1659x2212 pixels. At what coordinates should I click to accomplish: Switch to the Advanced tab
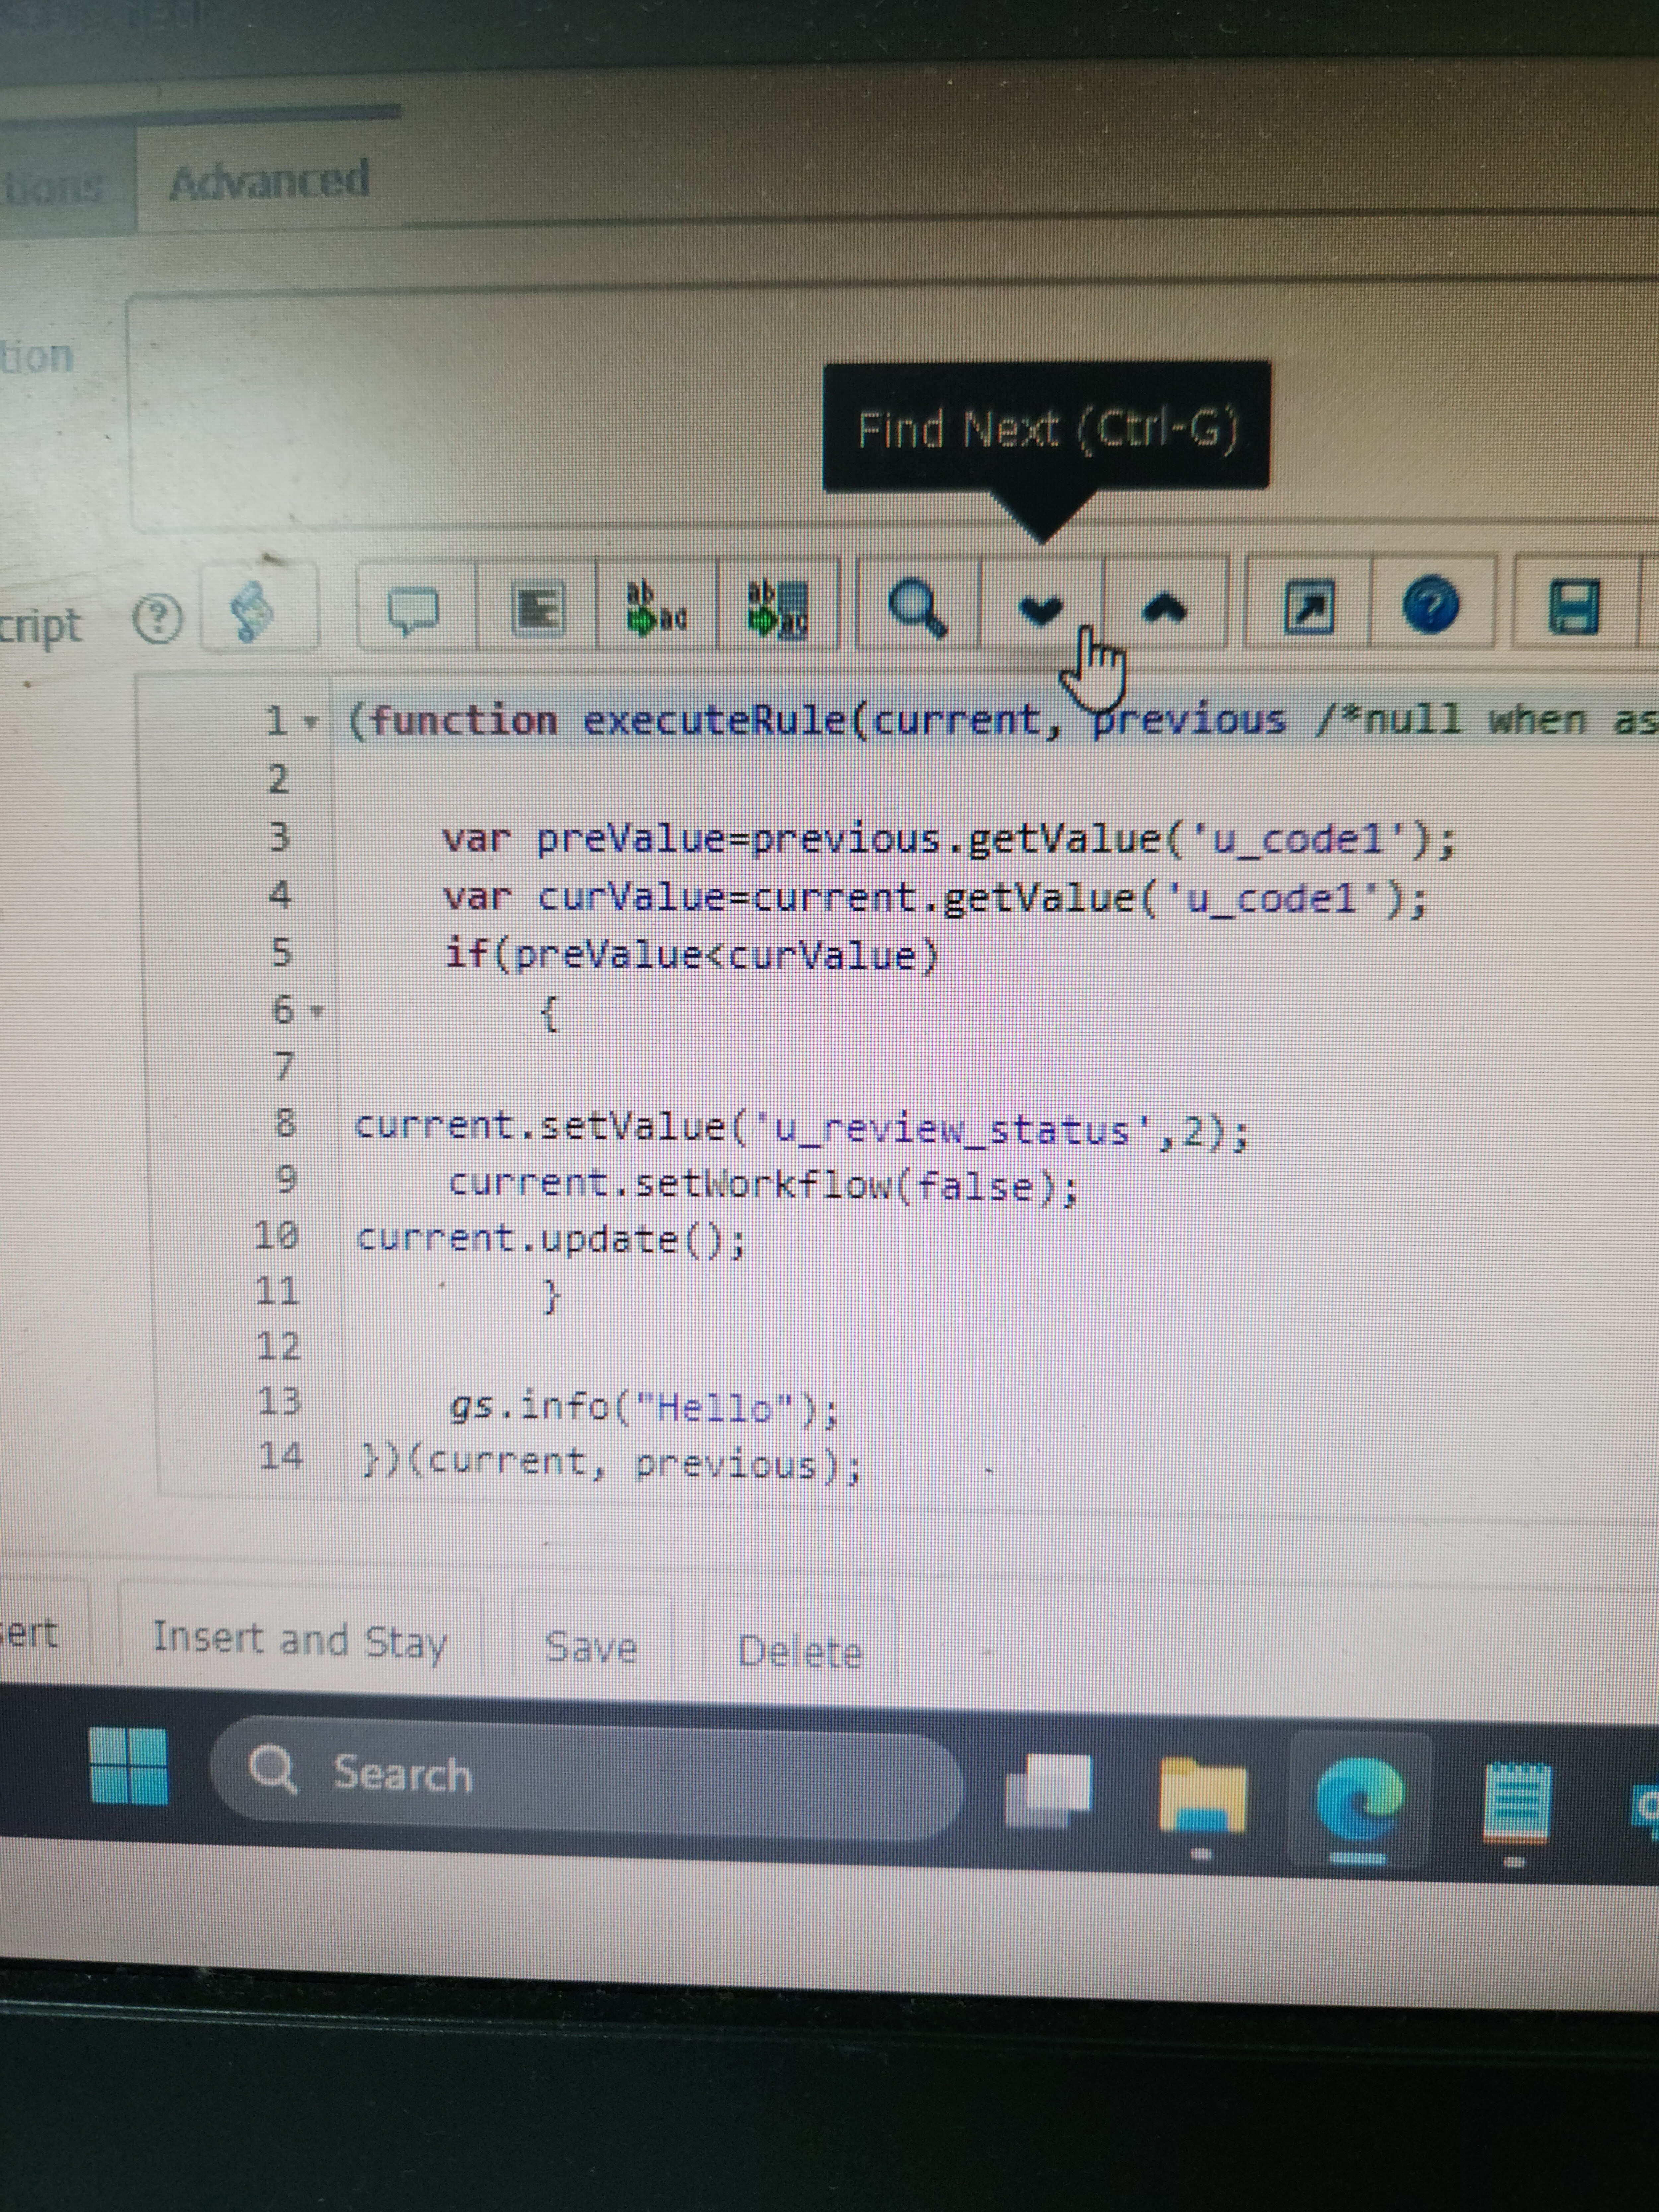[269, 181]
